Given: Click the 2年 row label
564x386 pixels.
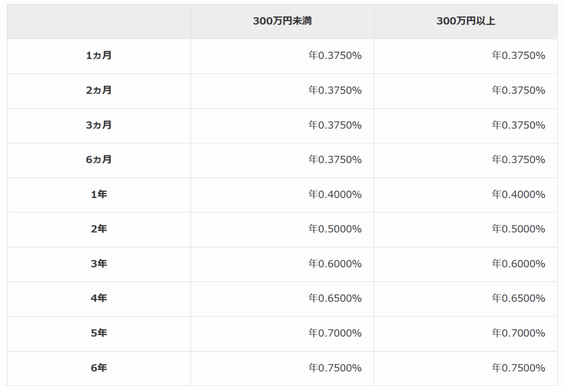Looking at the screenshot, I should pos(99,229).
